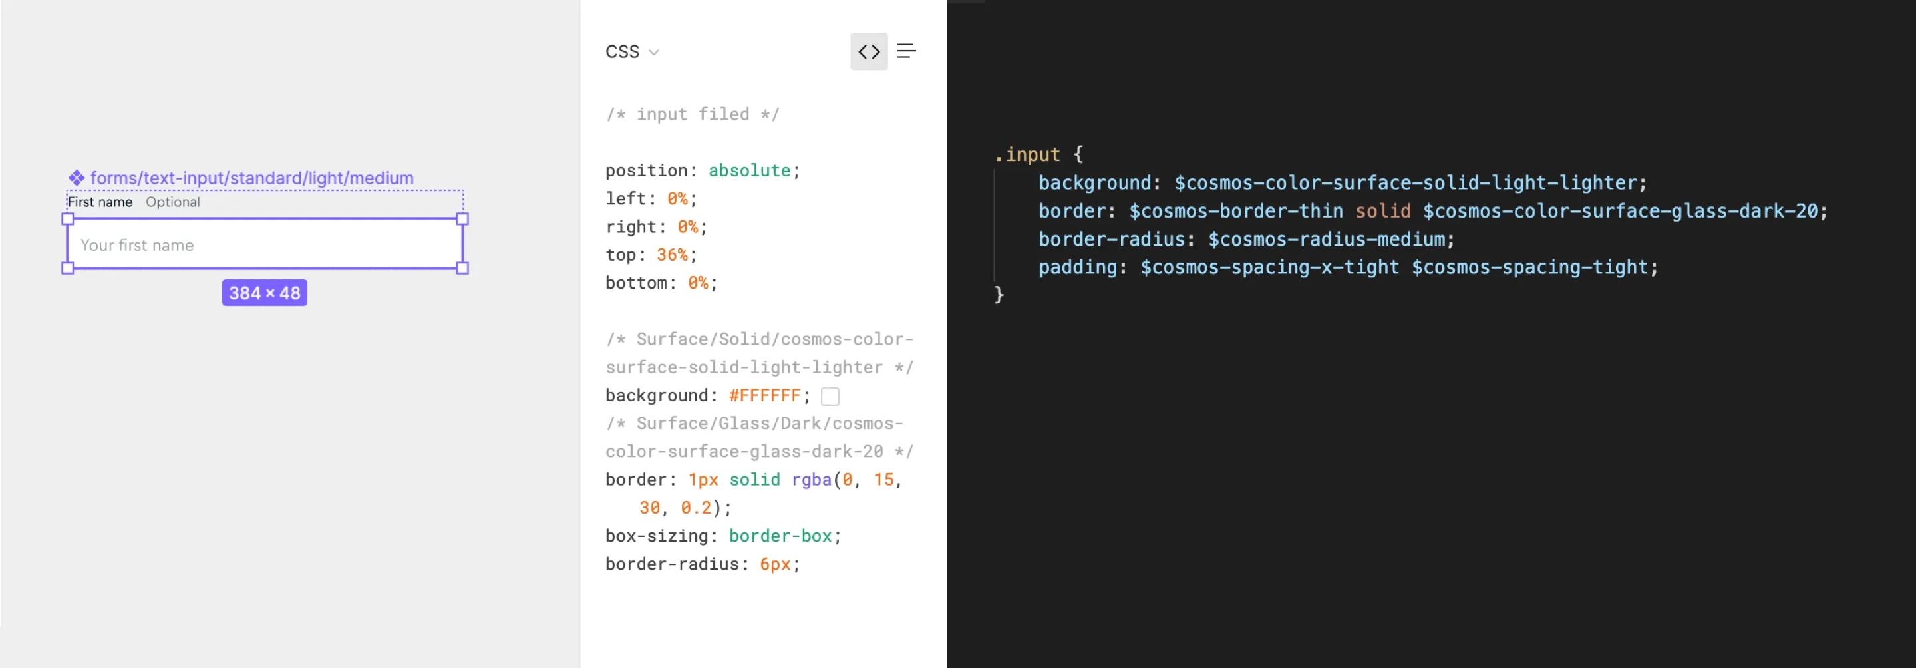Select the forms/text-input/standard/light/medium component label
Viewport: 1916px width, 668px height.
[251, 178]
